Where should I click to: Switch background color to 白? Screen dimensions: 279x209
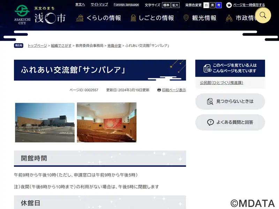coord(206,5)
